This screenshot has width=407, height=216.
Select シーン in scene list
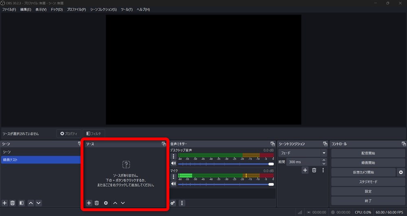tap(41, 152)
